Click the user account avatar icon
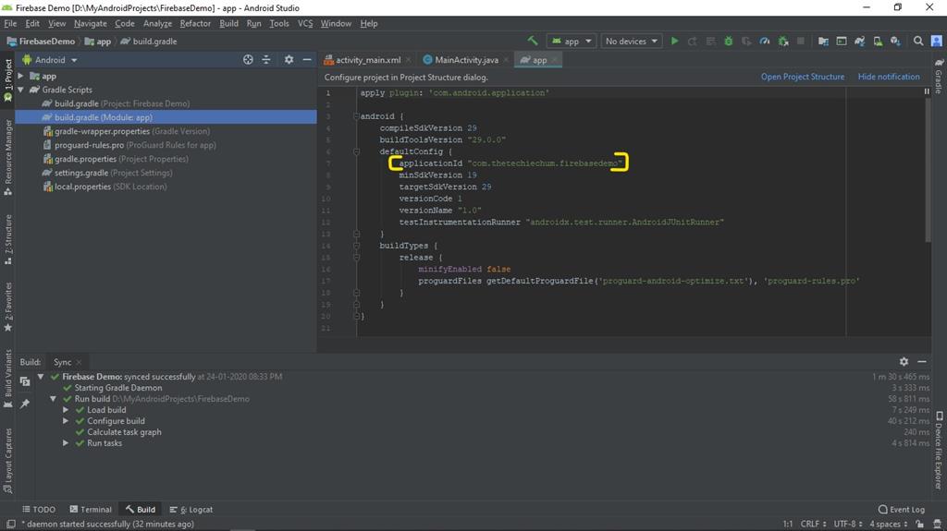The width and height of the screenshot is (947, 531). click(x=936, y=41)
